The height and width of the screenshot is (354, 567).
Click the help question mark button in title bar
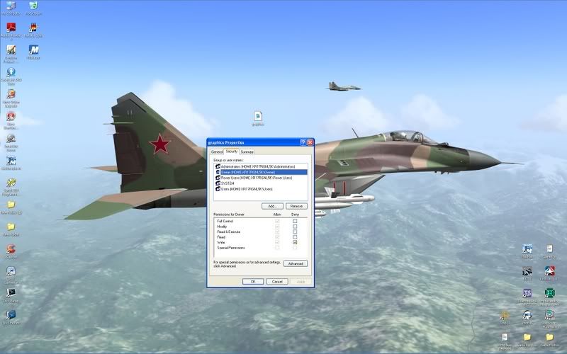pos(303,142)
